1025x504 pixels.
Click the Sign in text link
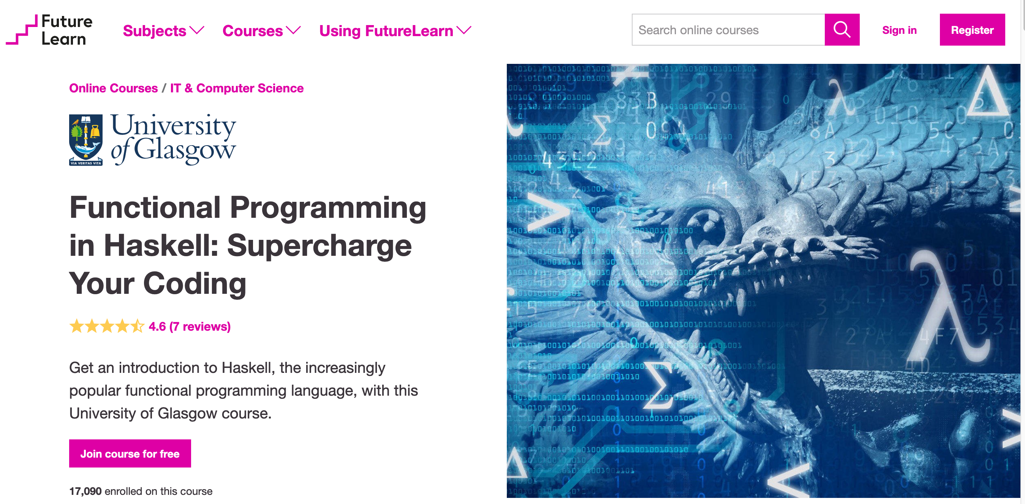(x=900, y=31)
